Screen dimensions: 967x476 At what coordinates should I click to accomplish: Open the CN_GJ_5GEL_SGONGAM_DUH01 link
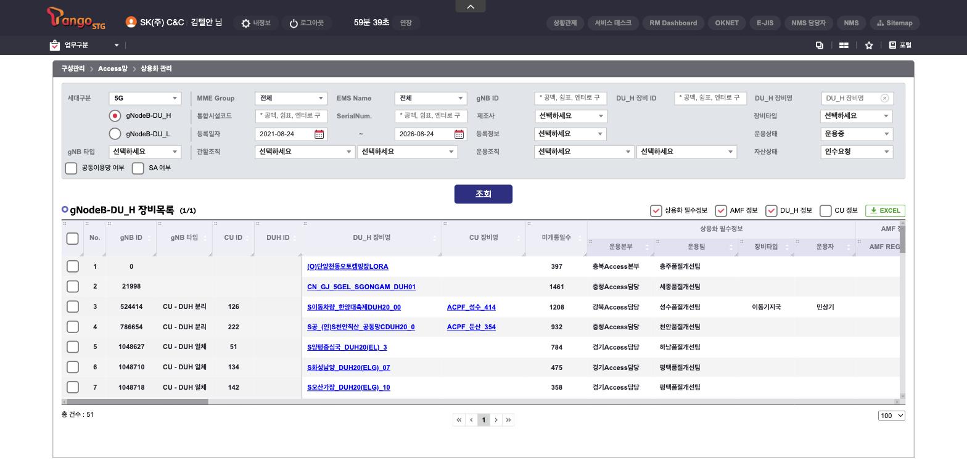(x=361, y=287)
